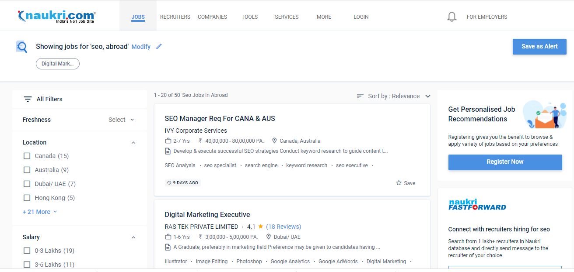Collapse the Salary filter section

tap(133, 238)
